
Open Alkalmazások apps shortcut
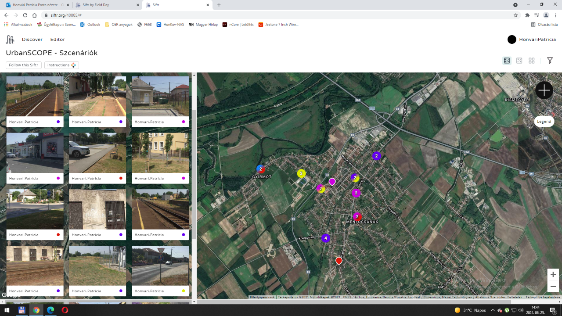[18, 25]
